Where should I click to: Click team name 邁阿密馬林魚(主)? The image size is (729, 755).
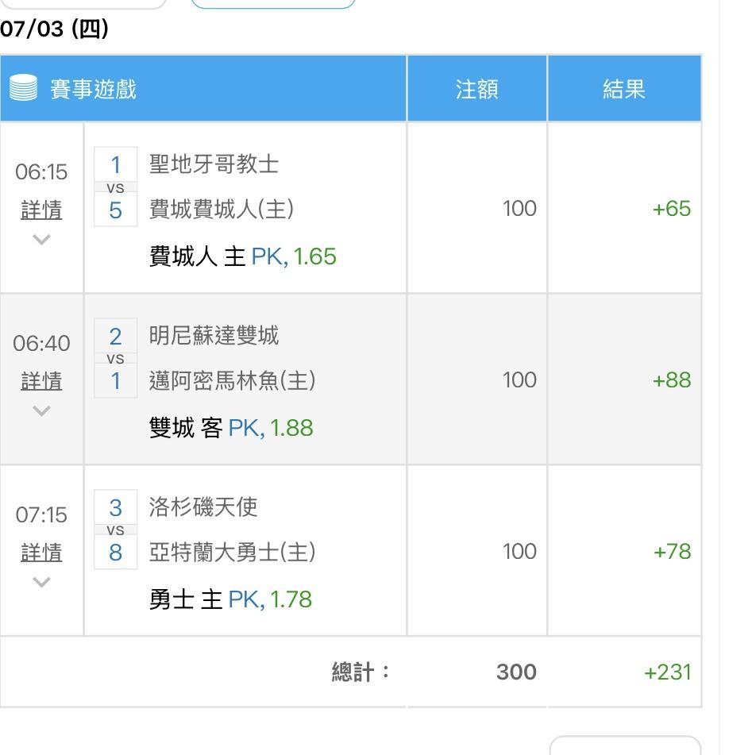(x=232, y=380)
